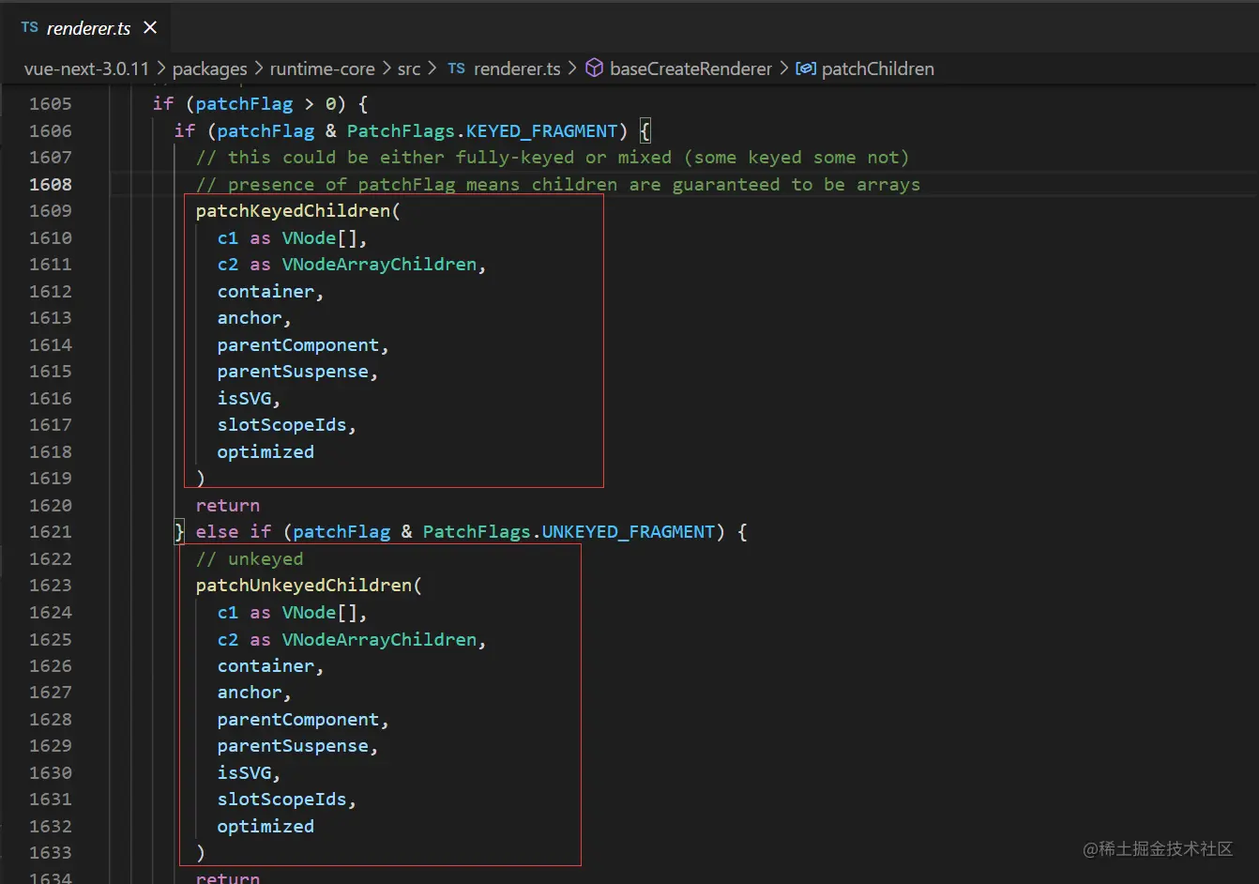The height and width of the screenshot is (884, 1259).
Task: Click c2 on line 1625
Action: pyautogui.click(x=228, y=640)
